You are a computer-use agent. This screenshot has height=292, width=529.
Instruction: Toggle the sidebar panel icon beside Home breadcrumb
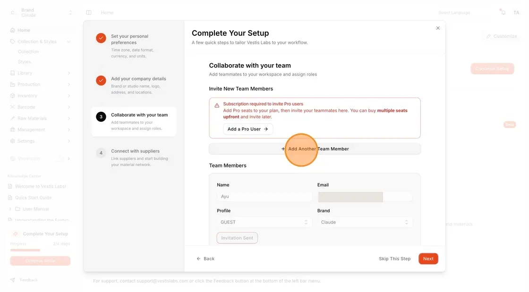tap(89, 13)
